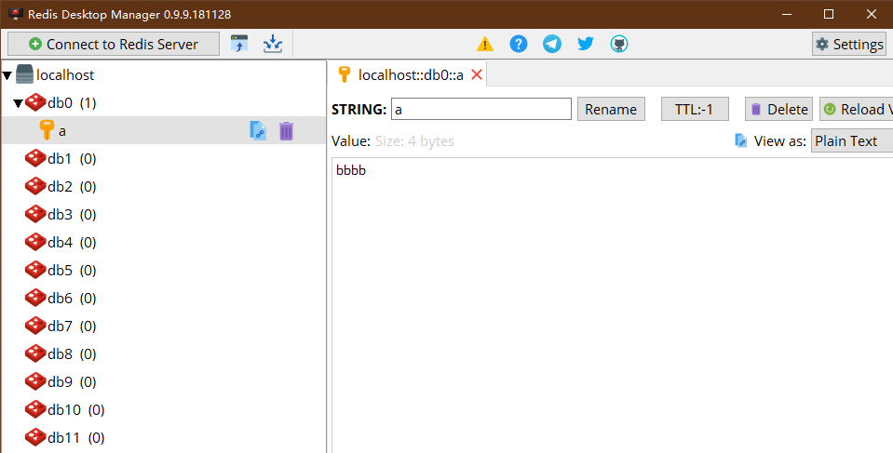893x453 pixels.
Task: Click the db2 redis cube icon
Action: click(x=35, y=186)
